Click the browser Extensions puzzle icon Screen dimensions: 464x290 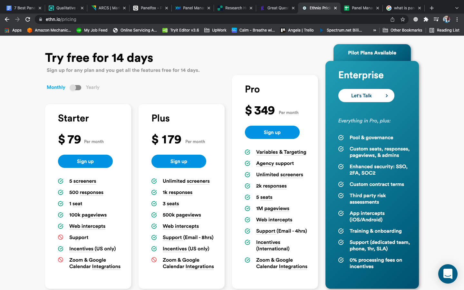426,19
